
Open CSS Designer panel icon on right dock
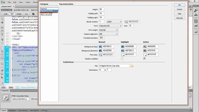(196, 21)
